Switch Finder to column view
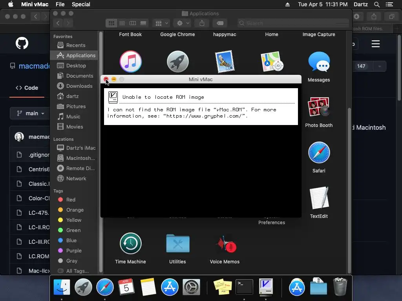 [x=133, y=23]
